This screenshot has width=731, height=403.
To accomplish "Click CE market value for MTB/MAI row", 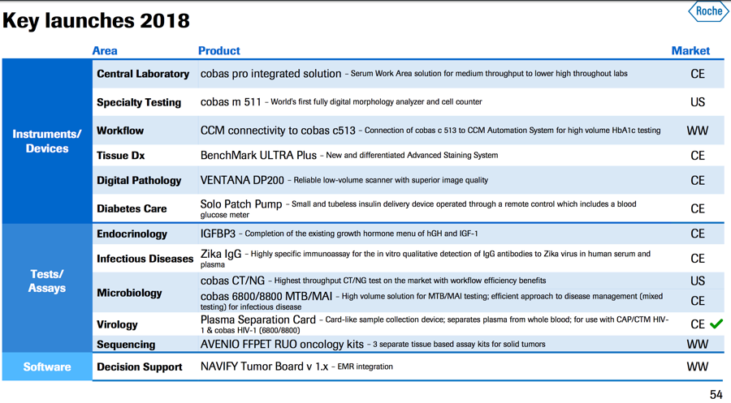I will [x=698, y=301].
